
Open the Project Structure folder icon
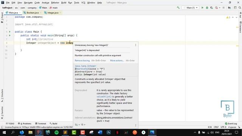coord(230,8)
